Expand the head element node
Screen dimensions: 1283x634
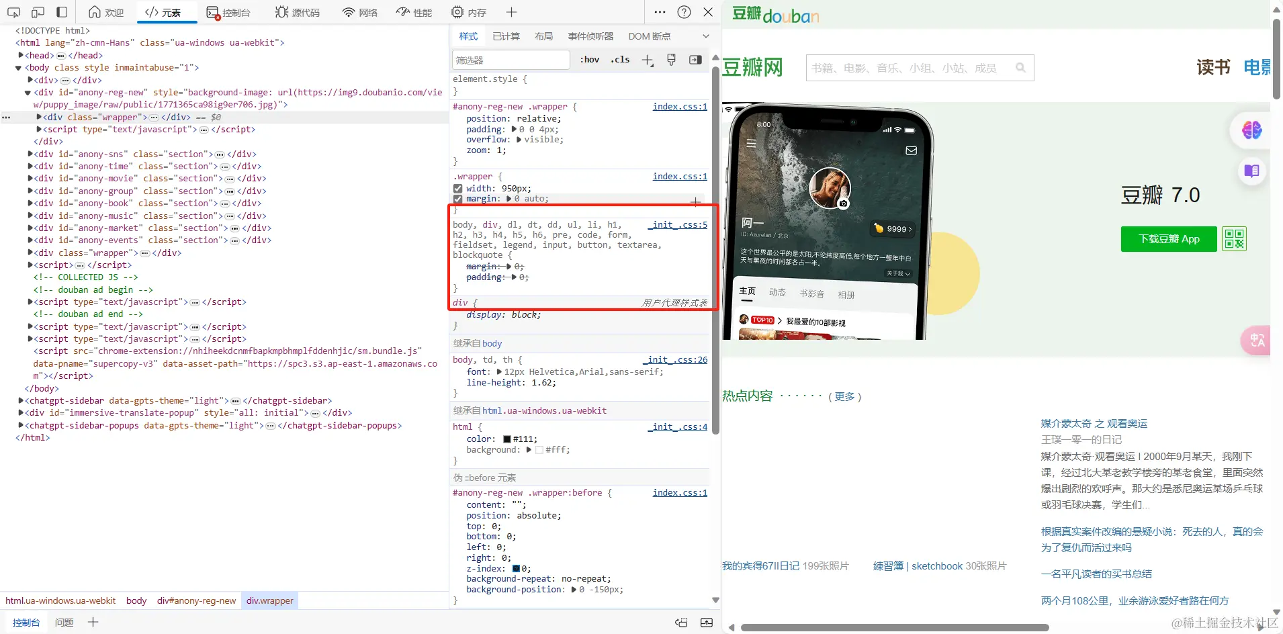coord(21,55)
